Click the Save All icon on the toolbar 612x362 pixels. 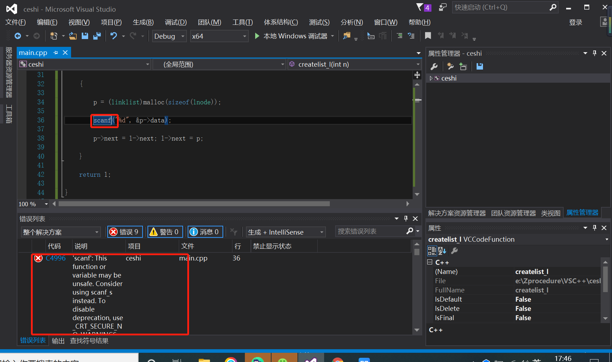97,36
